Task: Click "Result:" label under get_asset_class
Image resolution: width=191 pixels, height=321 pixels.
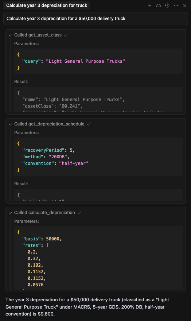Action: 21,81
